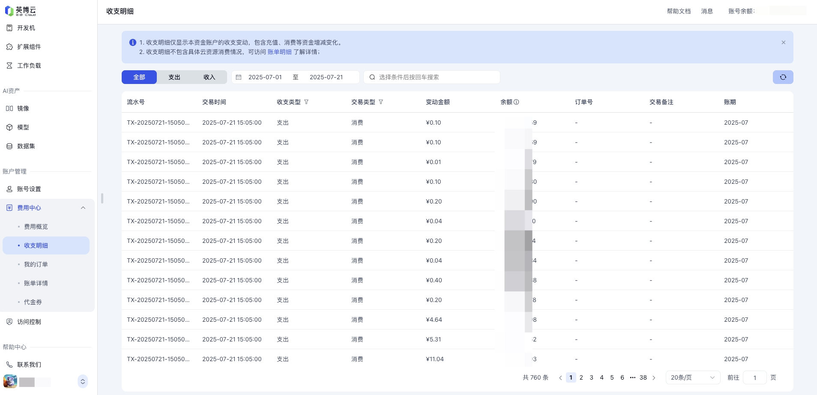Open 开发机 from the sidebar
Screen dimensions: 817x395
26,28
